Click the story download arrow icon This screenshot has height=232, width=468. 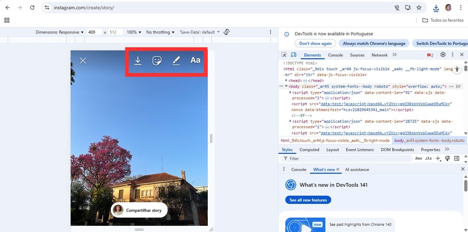[x=137, y=60]
